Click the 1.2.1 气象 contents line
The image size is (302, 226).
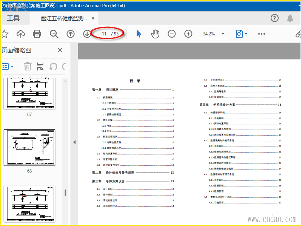[138, 126]
